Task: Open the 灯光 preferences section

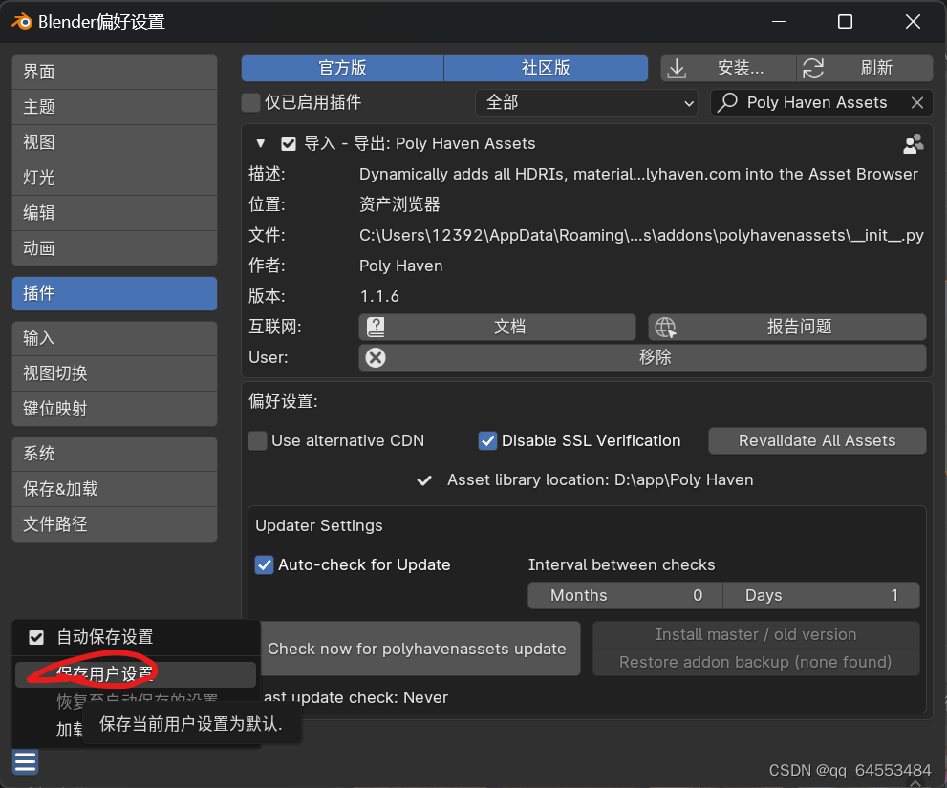Action: 115,178
